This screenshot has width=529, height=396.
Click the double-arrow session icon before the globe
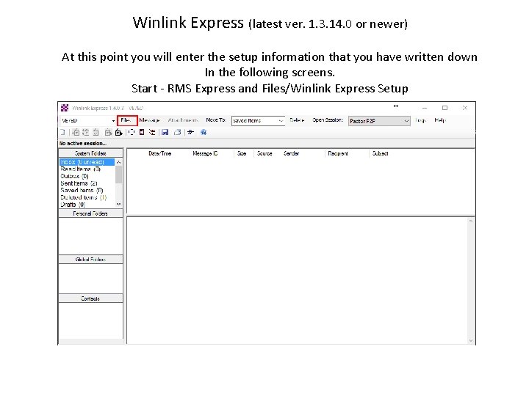tap(190, 132)
